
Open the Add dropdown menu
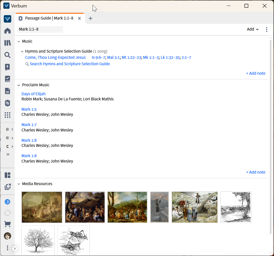pos(252,29)
